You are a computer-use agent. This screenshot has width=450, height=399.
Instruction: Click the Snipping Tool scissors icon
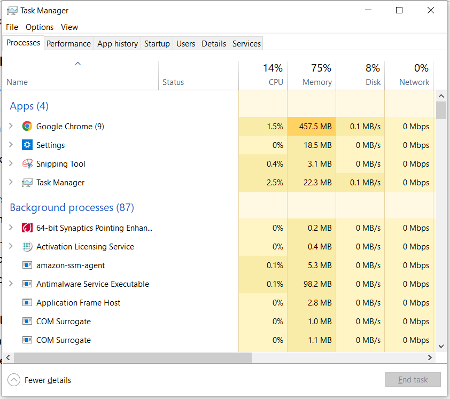(27, 164)
